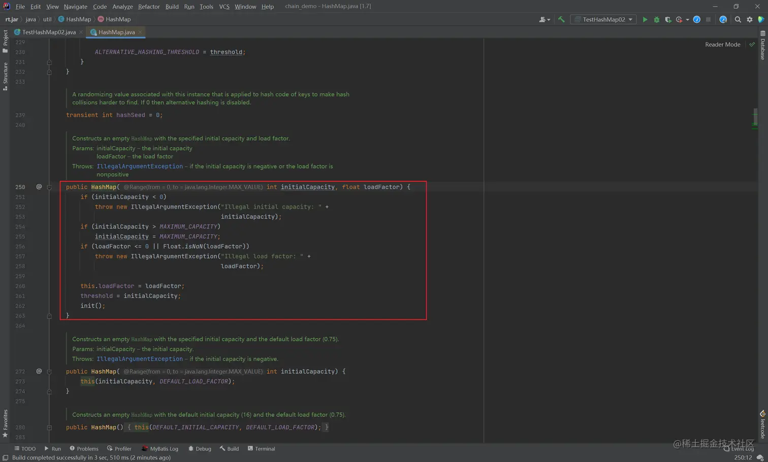Click fold end marker at line 274
This screenshot has height=462, width=768.
pos(49,391)
